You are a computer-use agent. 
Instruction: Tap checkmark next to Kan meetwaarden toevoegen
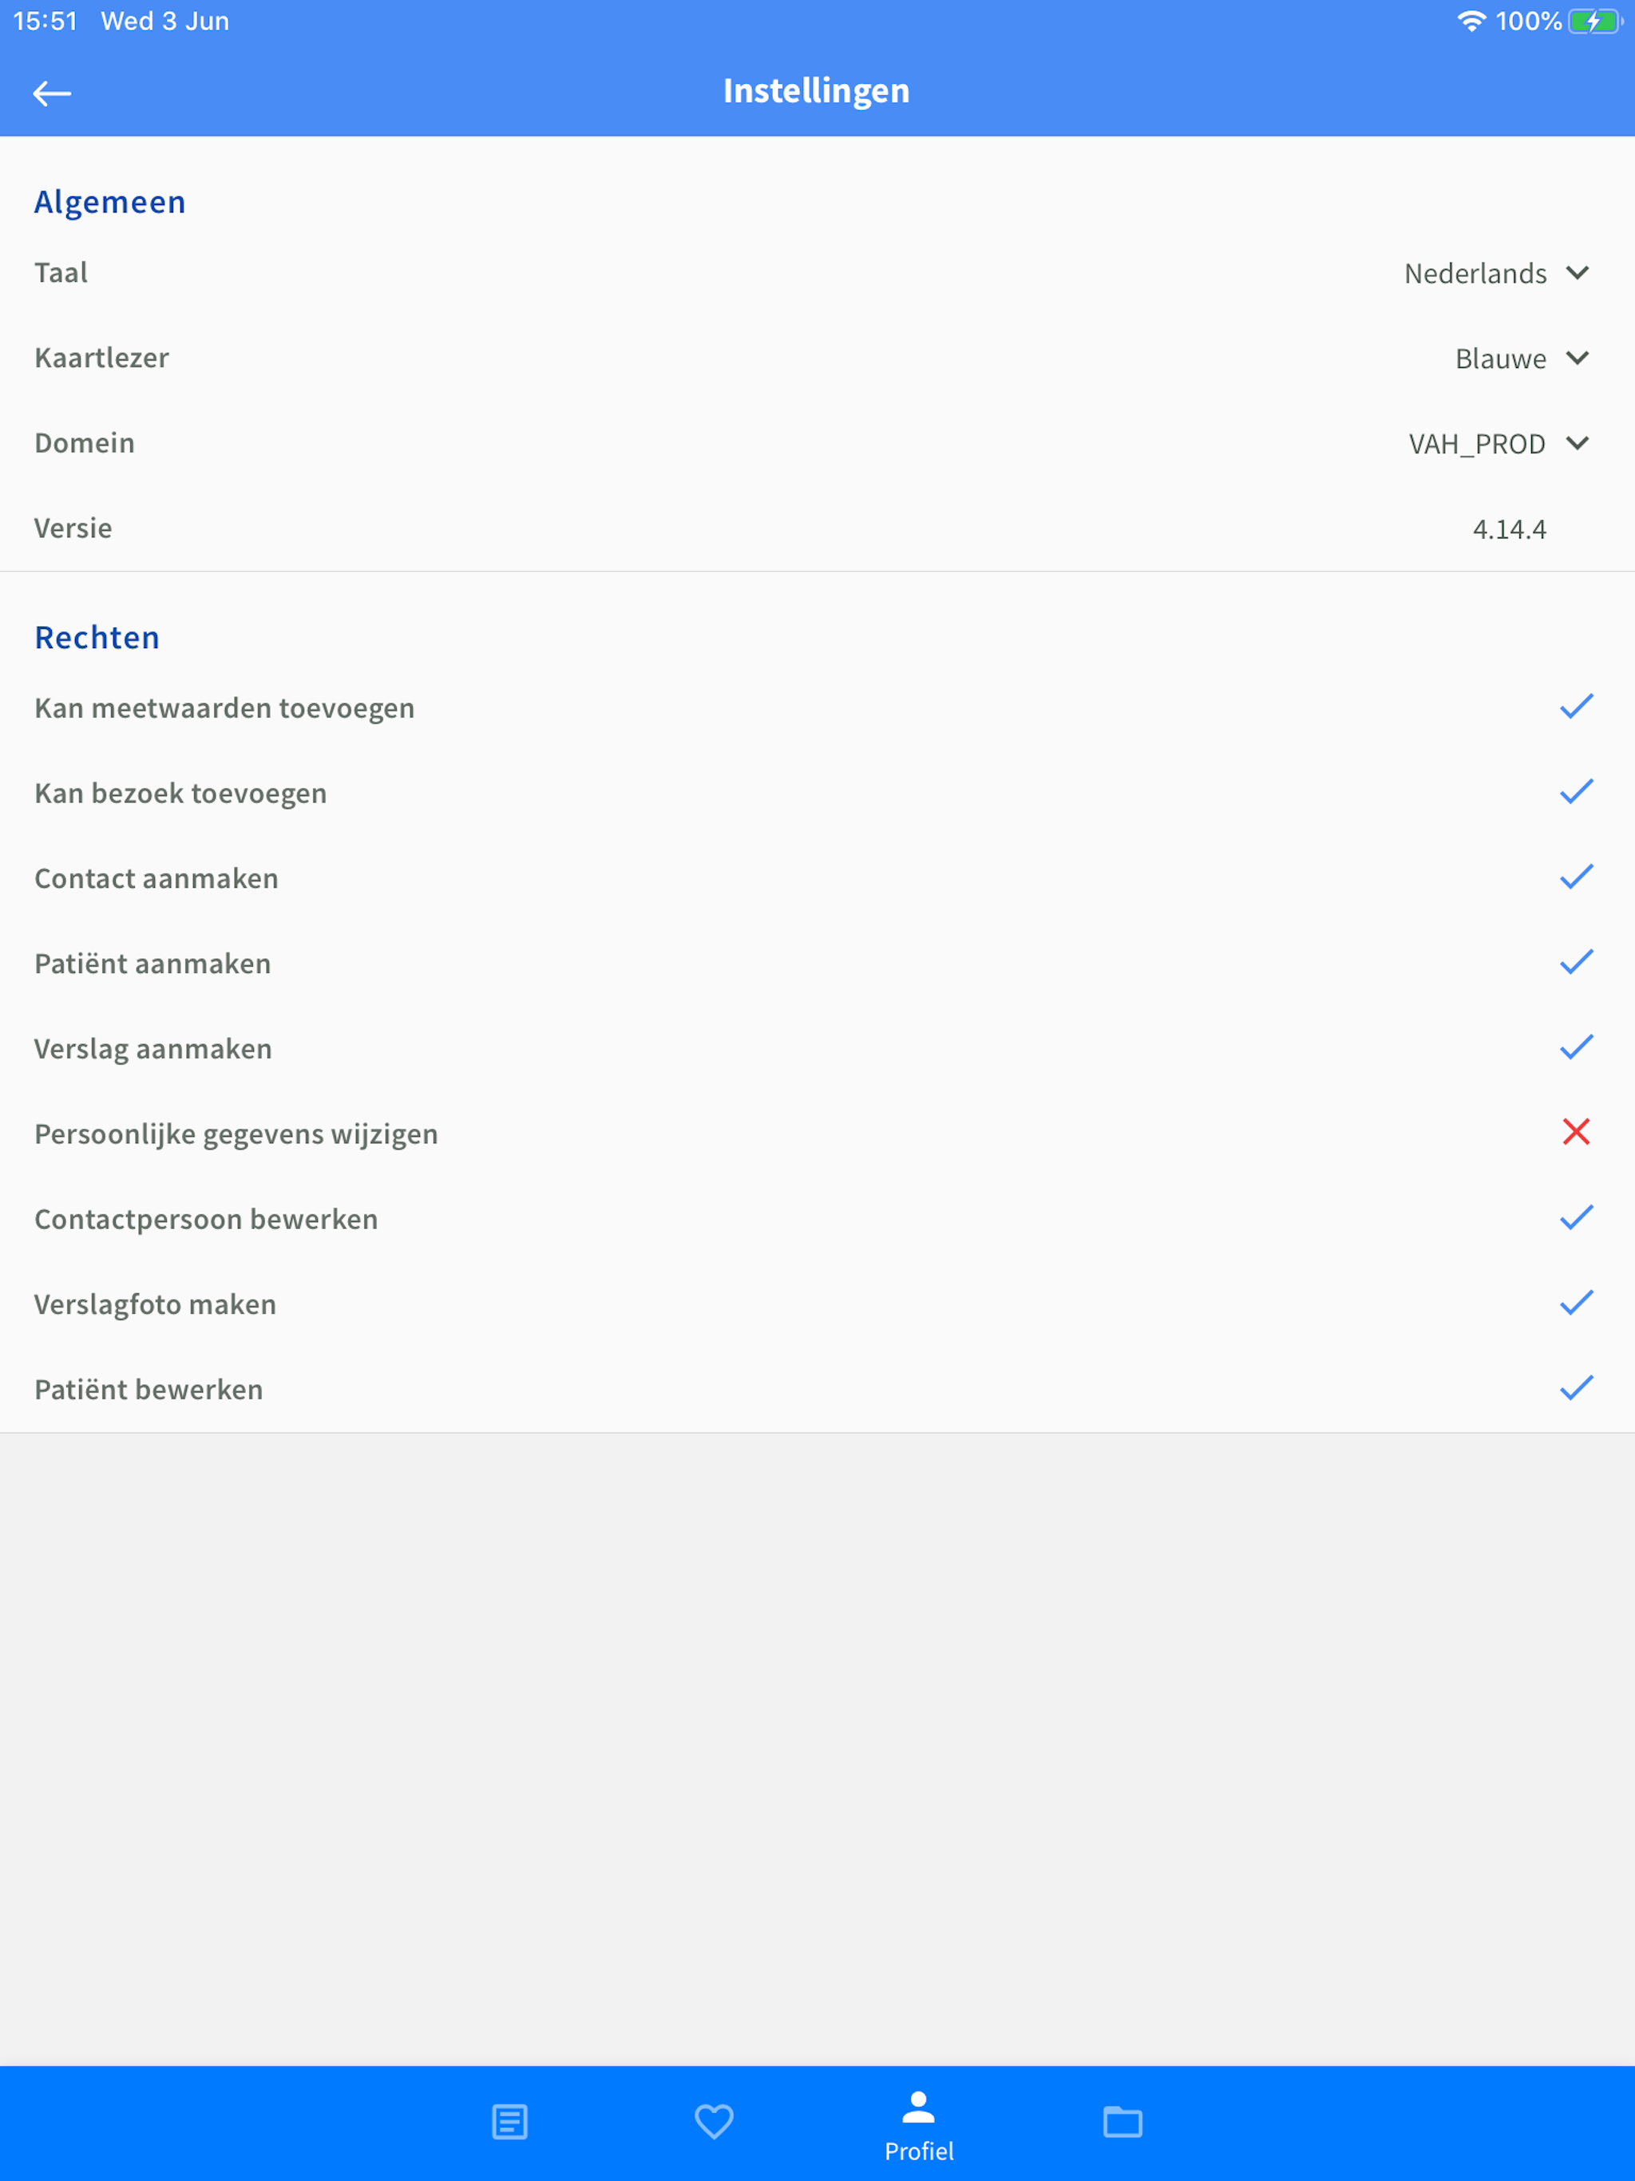(1576, 706)
